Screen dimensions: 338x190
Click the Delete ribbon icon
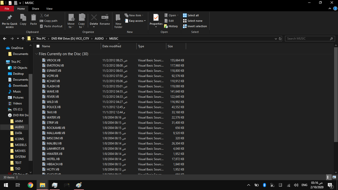click(x=94, y=17)
